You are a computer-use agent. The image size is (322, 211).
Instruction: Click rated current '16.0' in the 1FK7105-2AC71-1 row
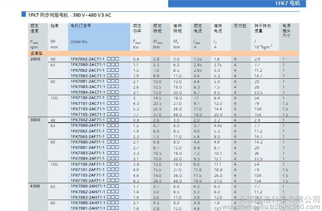(x=198, y=115)
